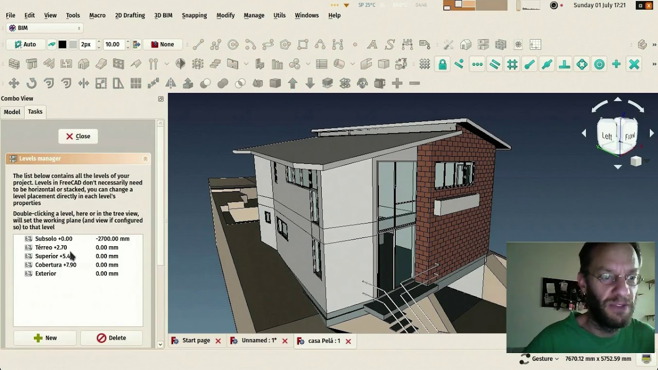Image resolution: width=658 pixels, height=370 pixels.
Task: Click the Close button in Tasks panel
Action: [x=78, y=136]
